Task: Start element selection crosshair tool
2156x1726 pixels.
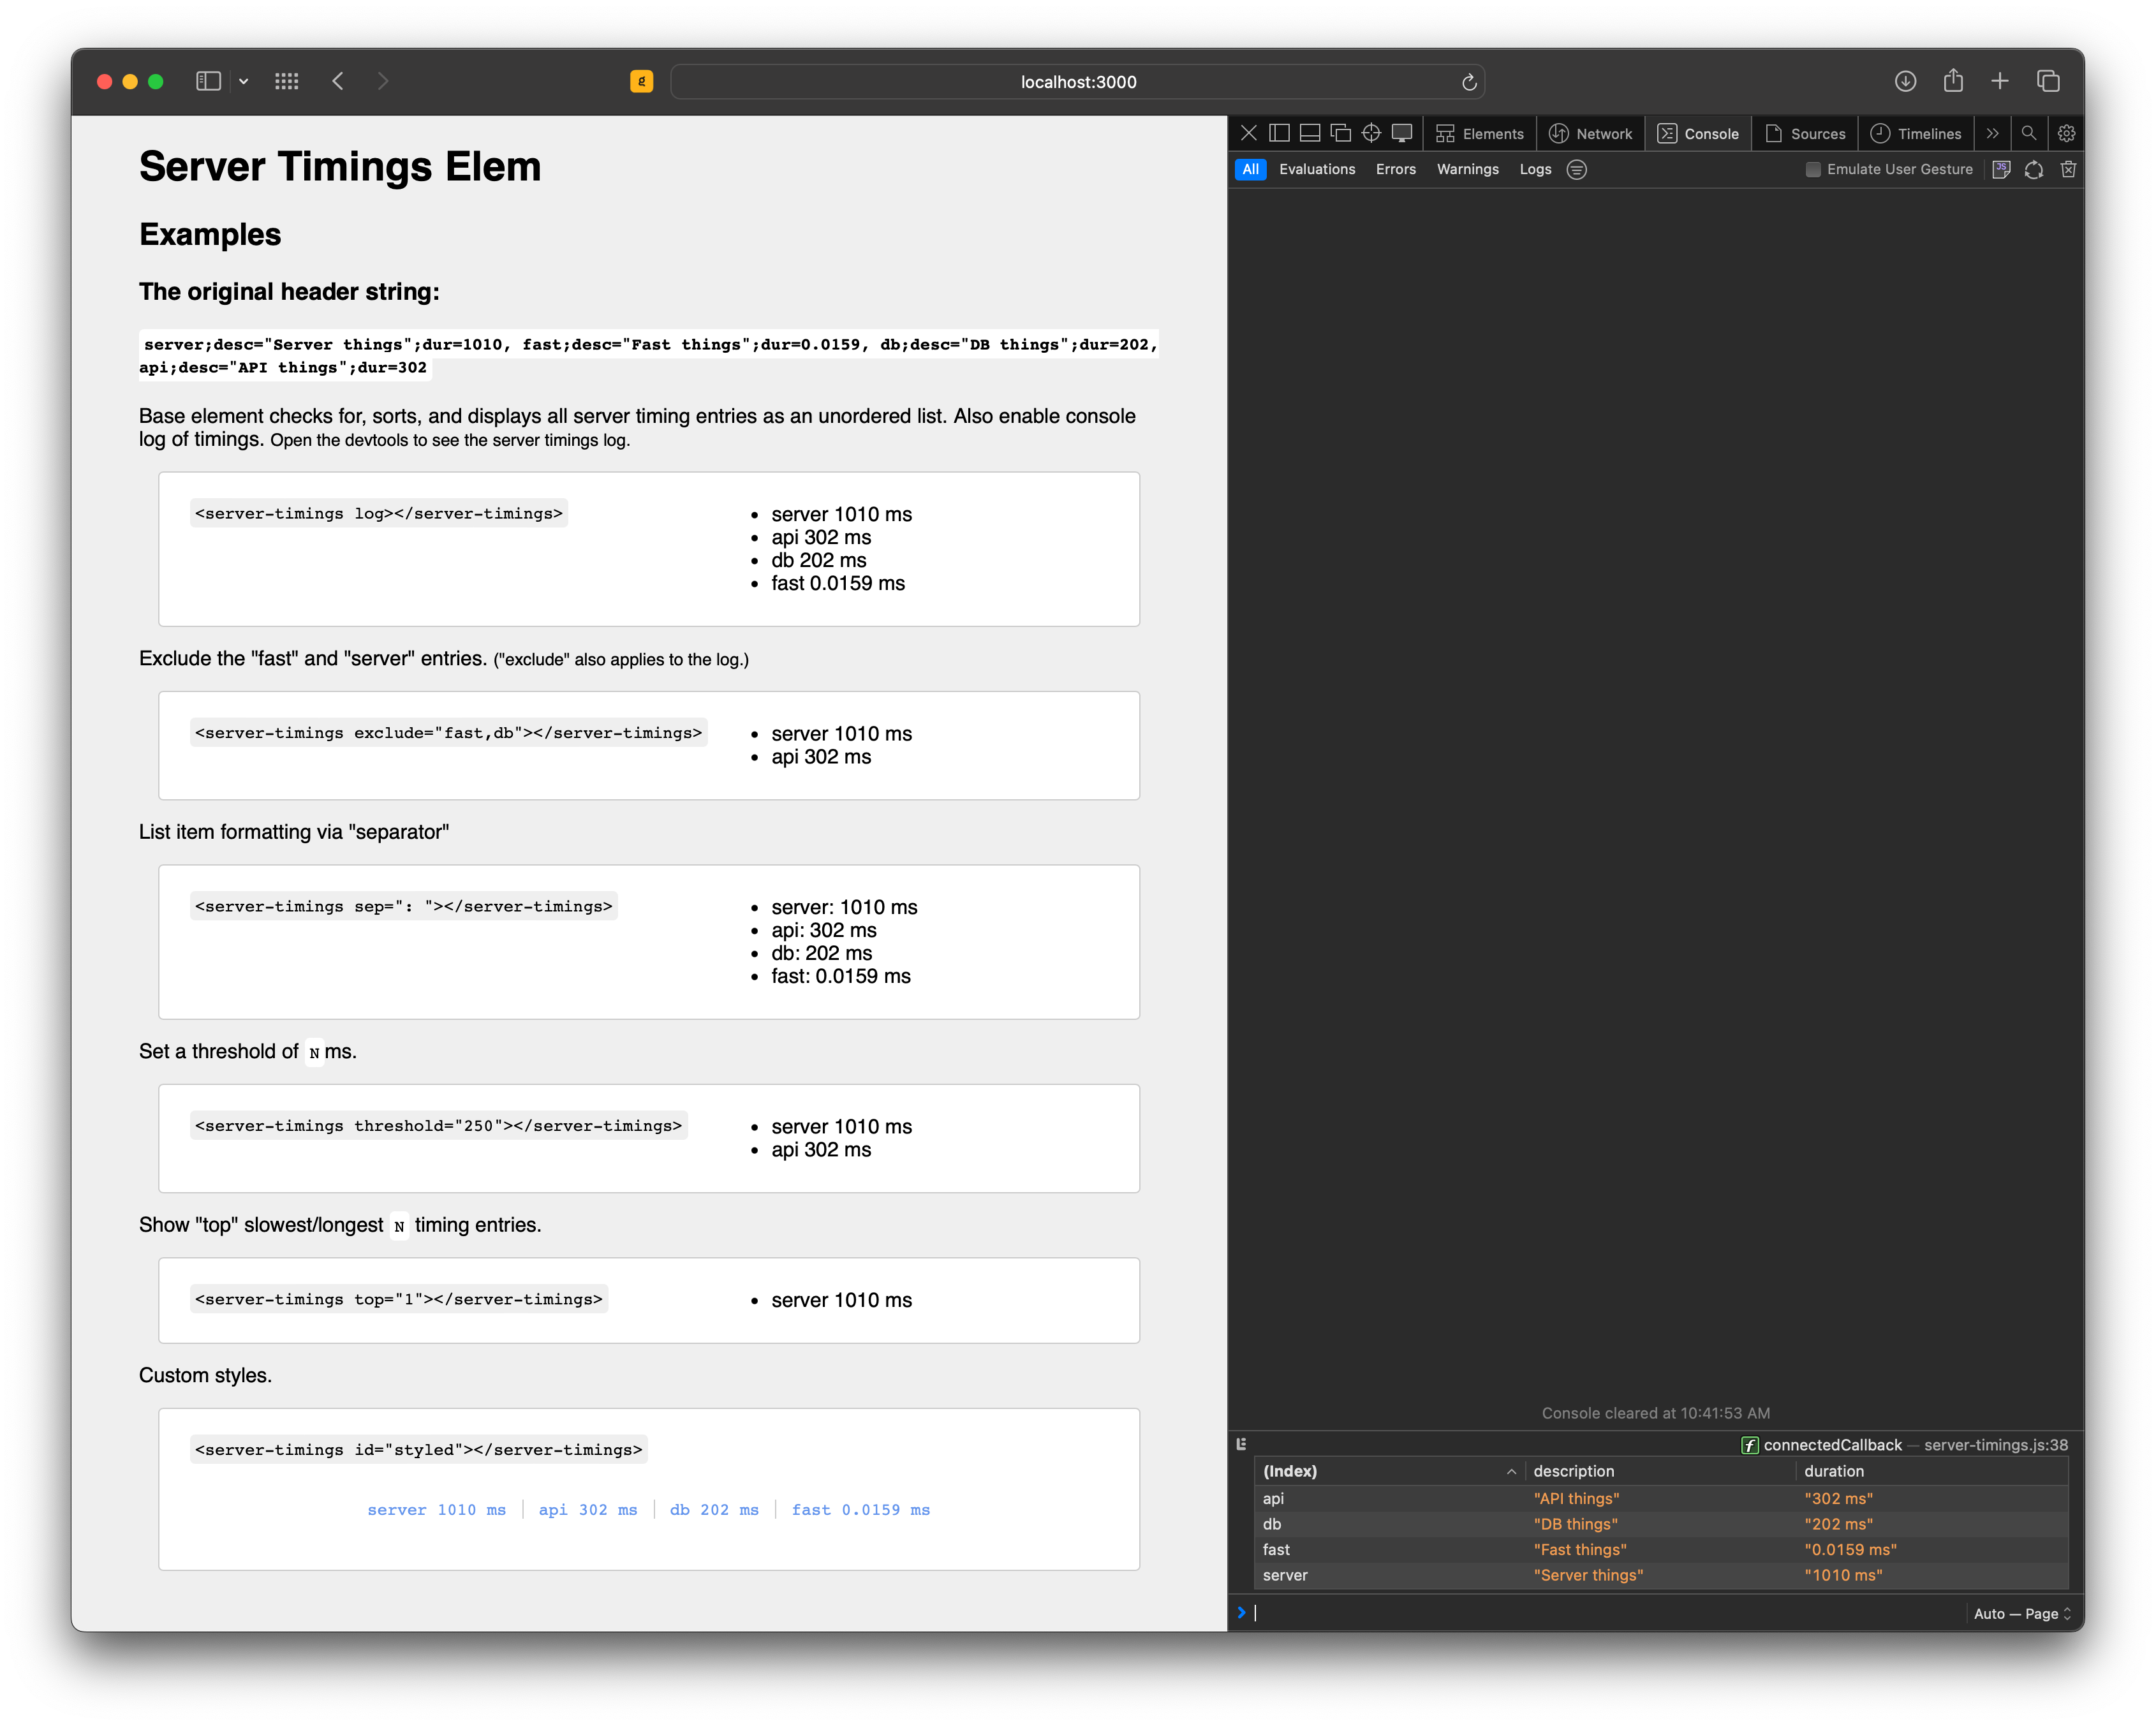Action: coord(1371,133)
